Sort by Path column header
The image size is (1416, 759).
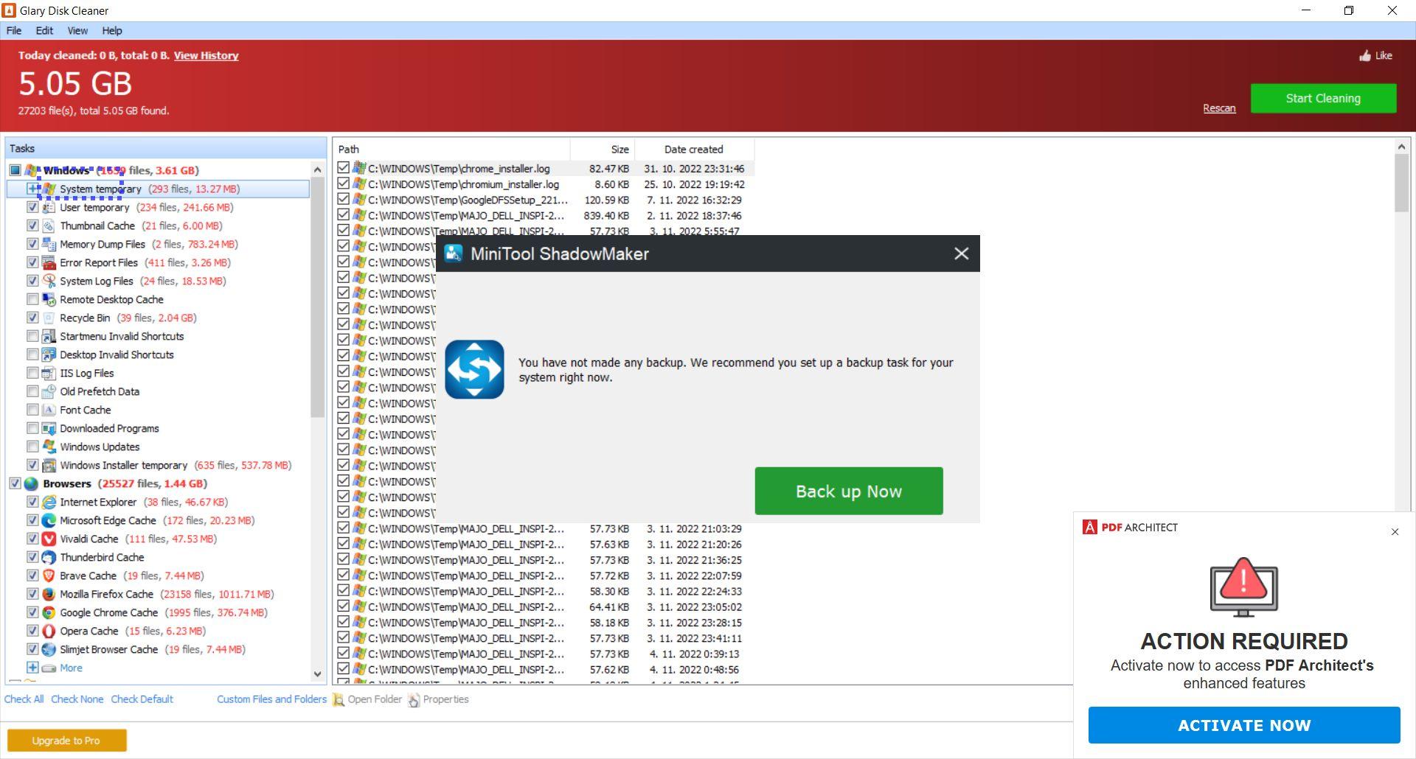coord(451,149)
